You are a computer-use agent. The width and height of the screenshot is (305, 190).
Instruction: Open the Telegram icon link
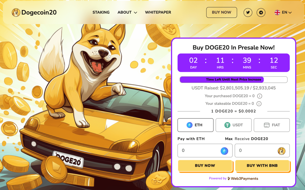pyautogui.click(x=261, y=13)
